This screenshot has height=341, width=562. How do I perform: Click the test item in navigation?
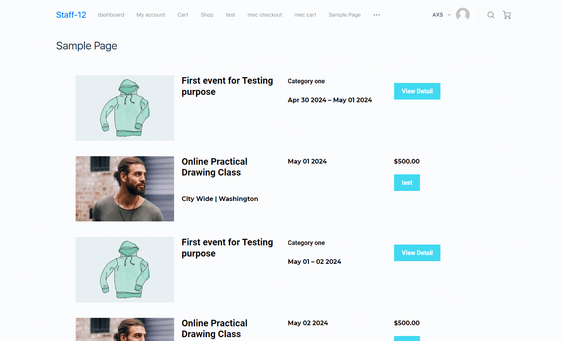[x=230, y=15]
